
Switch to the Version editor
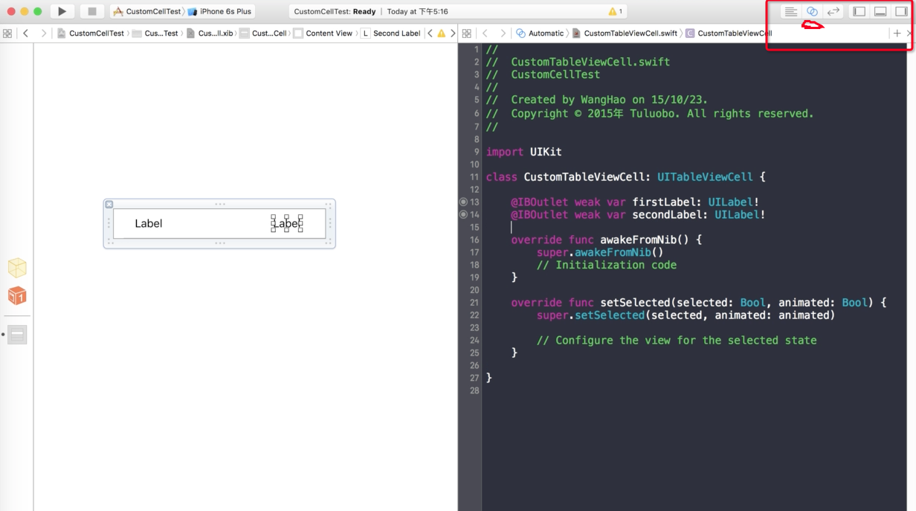coord(833,11)
